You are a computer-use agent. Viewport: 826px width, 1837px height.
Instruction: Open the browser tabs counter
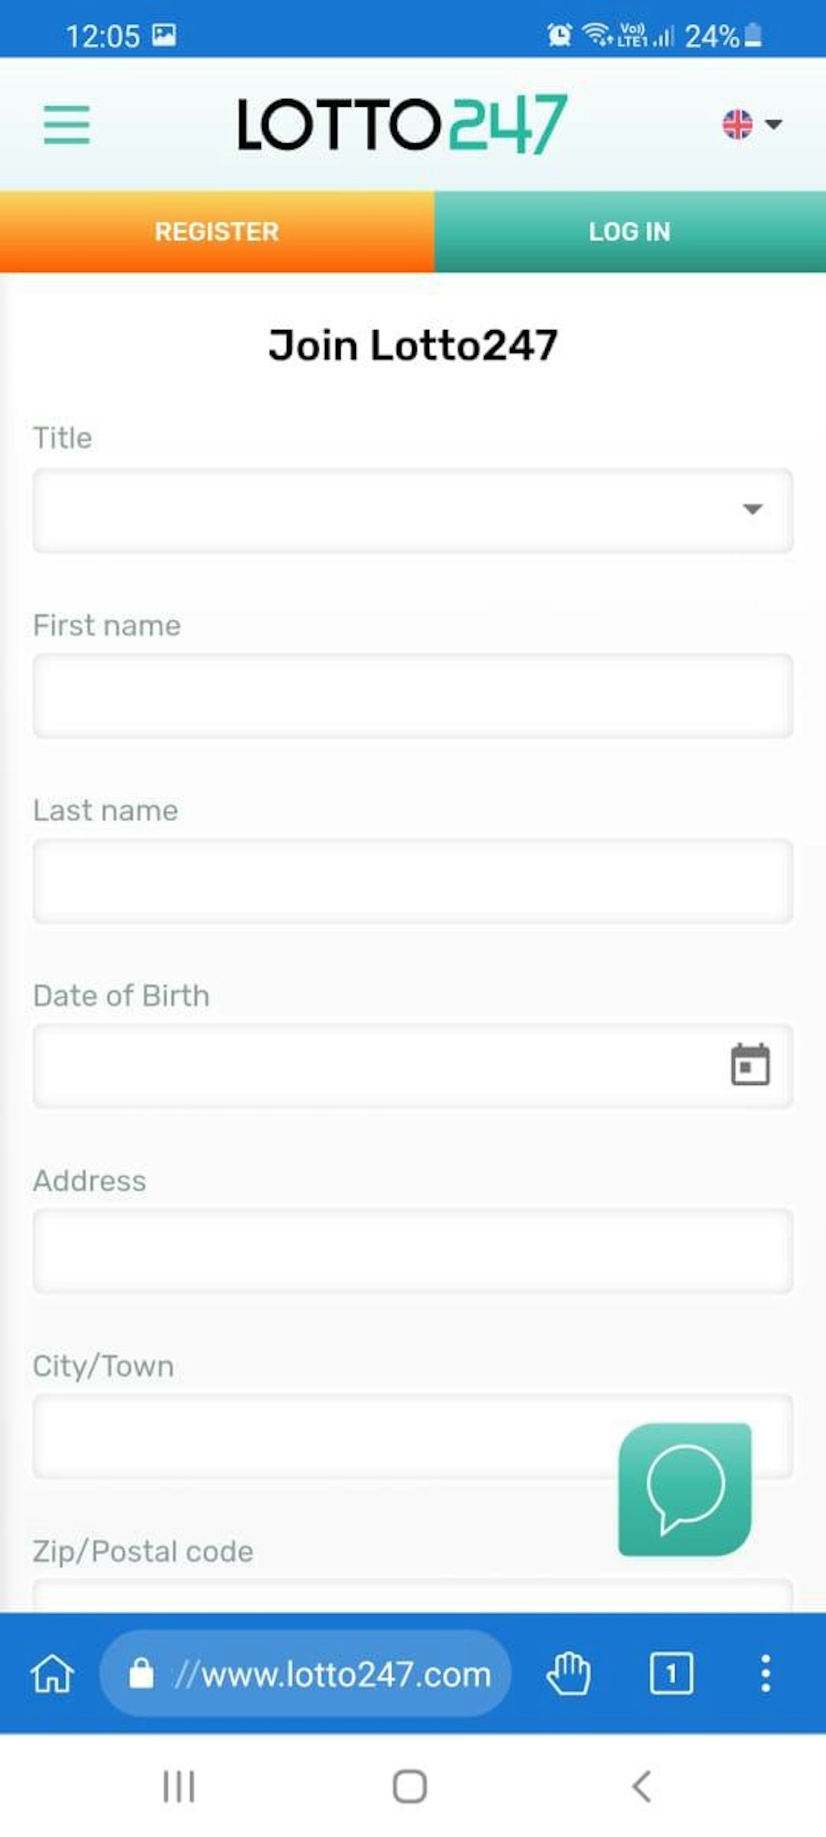click(670, 1673)
